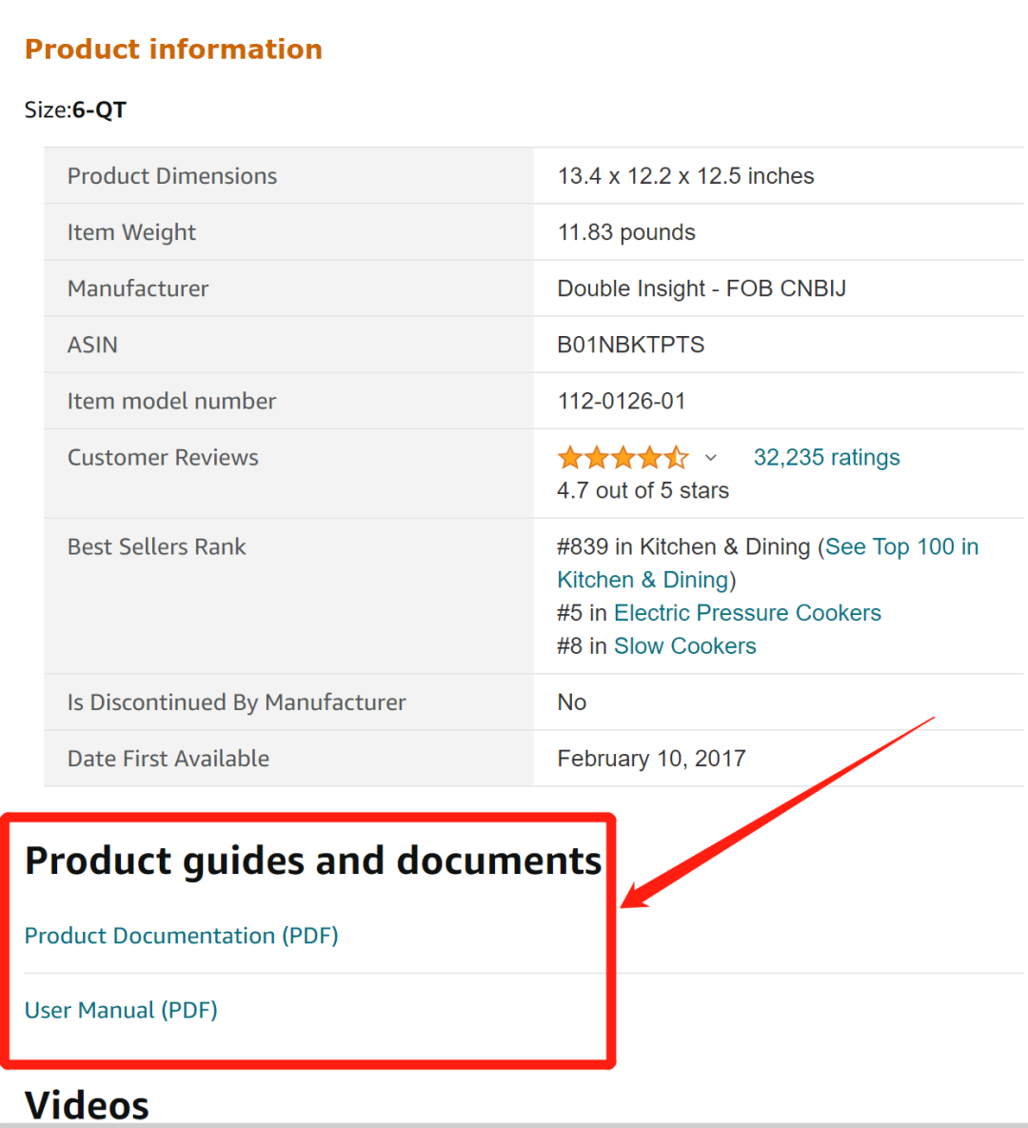Open the 32,235 ratings link
Viewport: 1028px width, 1128px height.
coord(826,457)
